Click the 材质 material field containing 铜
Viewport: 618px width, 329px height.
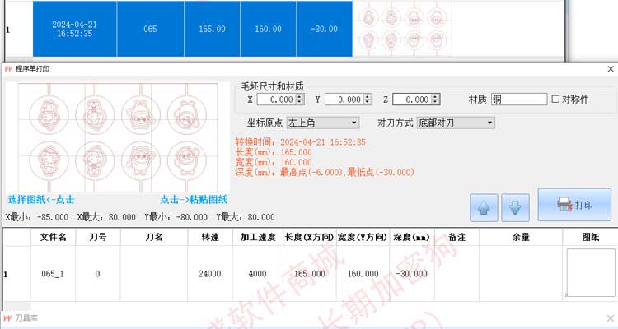pos(519,100)
